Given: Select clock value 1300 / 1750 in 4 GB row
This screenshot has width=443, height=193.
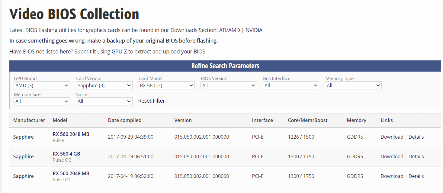Looking at the screenshot, I should point(301,156).
